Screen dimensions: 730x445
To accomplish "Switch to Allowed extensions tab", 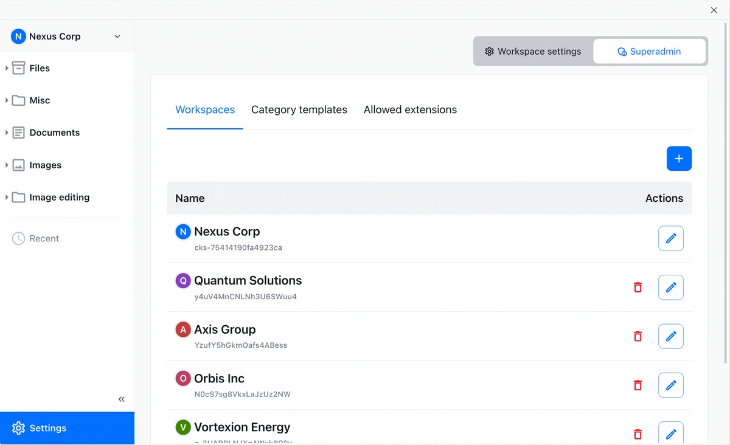I will coord(410,110).
